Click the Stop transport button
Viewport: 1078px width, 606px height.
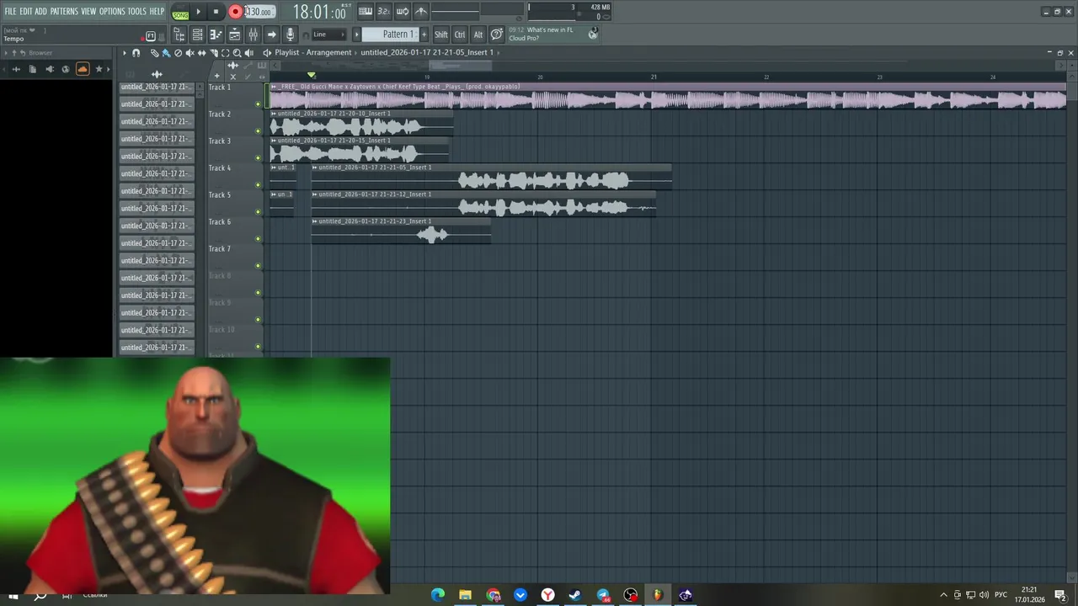click(216, 12)
